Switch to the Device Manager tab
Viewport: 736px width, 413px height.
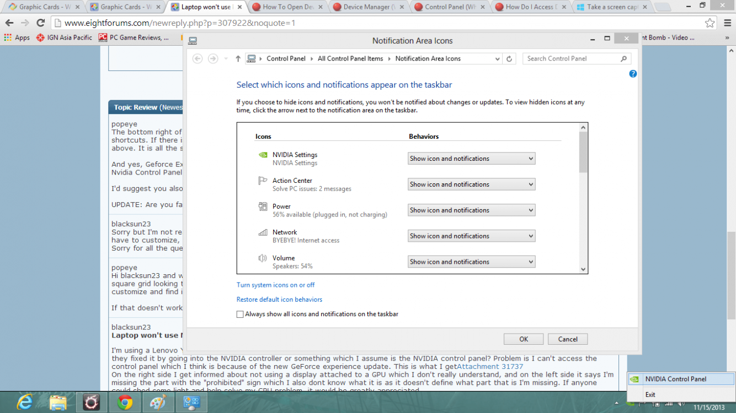click(369, 7)
